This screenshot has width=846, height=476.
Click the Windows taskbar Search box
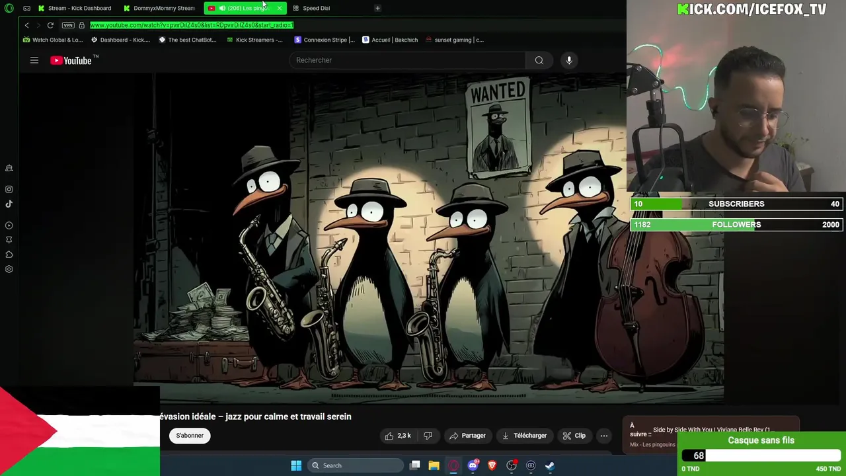pyautogui.click(x=355, y=465)
